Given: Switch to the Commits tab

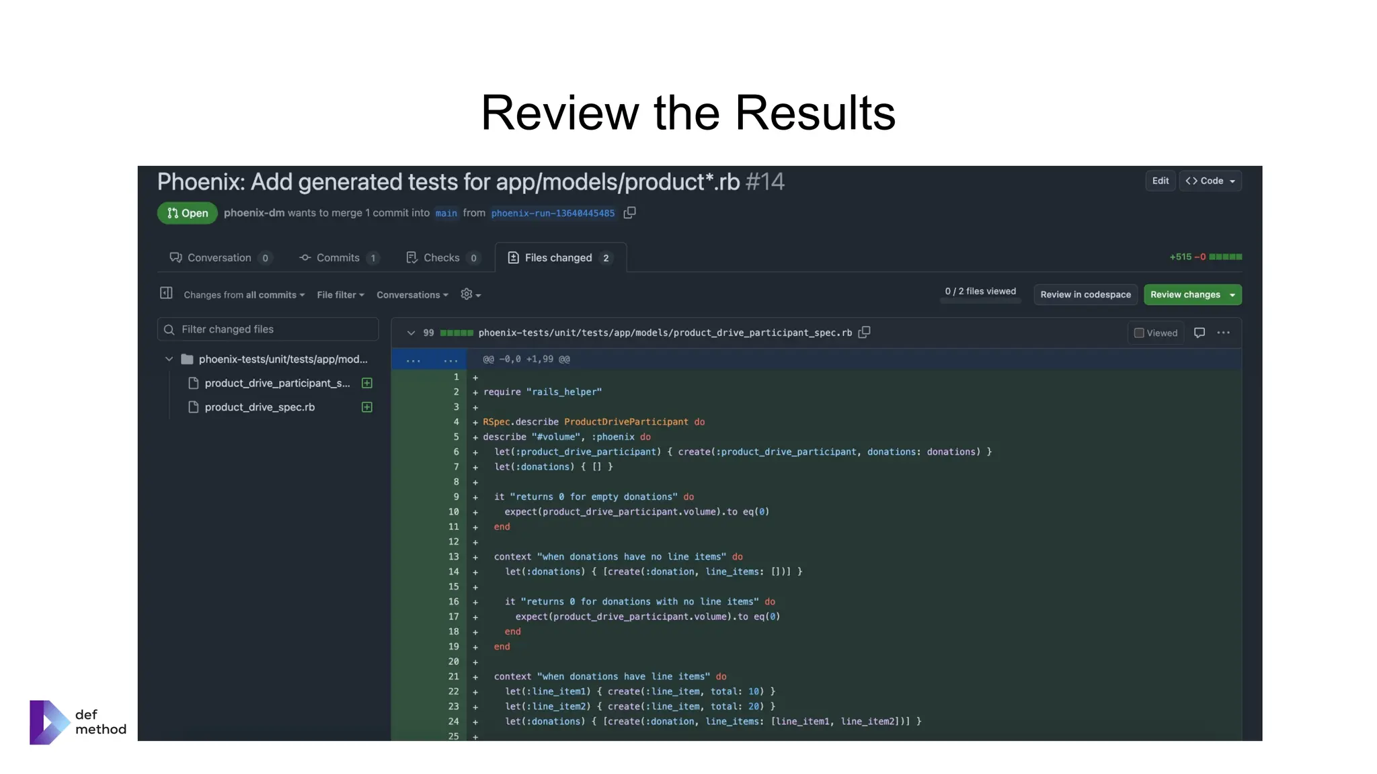Looking at the screenshot, I should (340, 258).
